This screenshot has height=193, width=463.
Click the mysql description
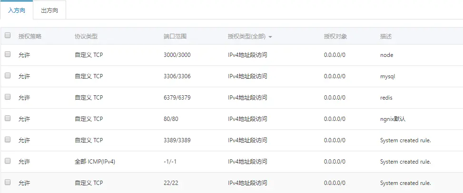click(x=387, y=76)
